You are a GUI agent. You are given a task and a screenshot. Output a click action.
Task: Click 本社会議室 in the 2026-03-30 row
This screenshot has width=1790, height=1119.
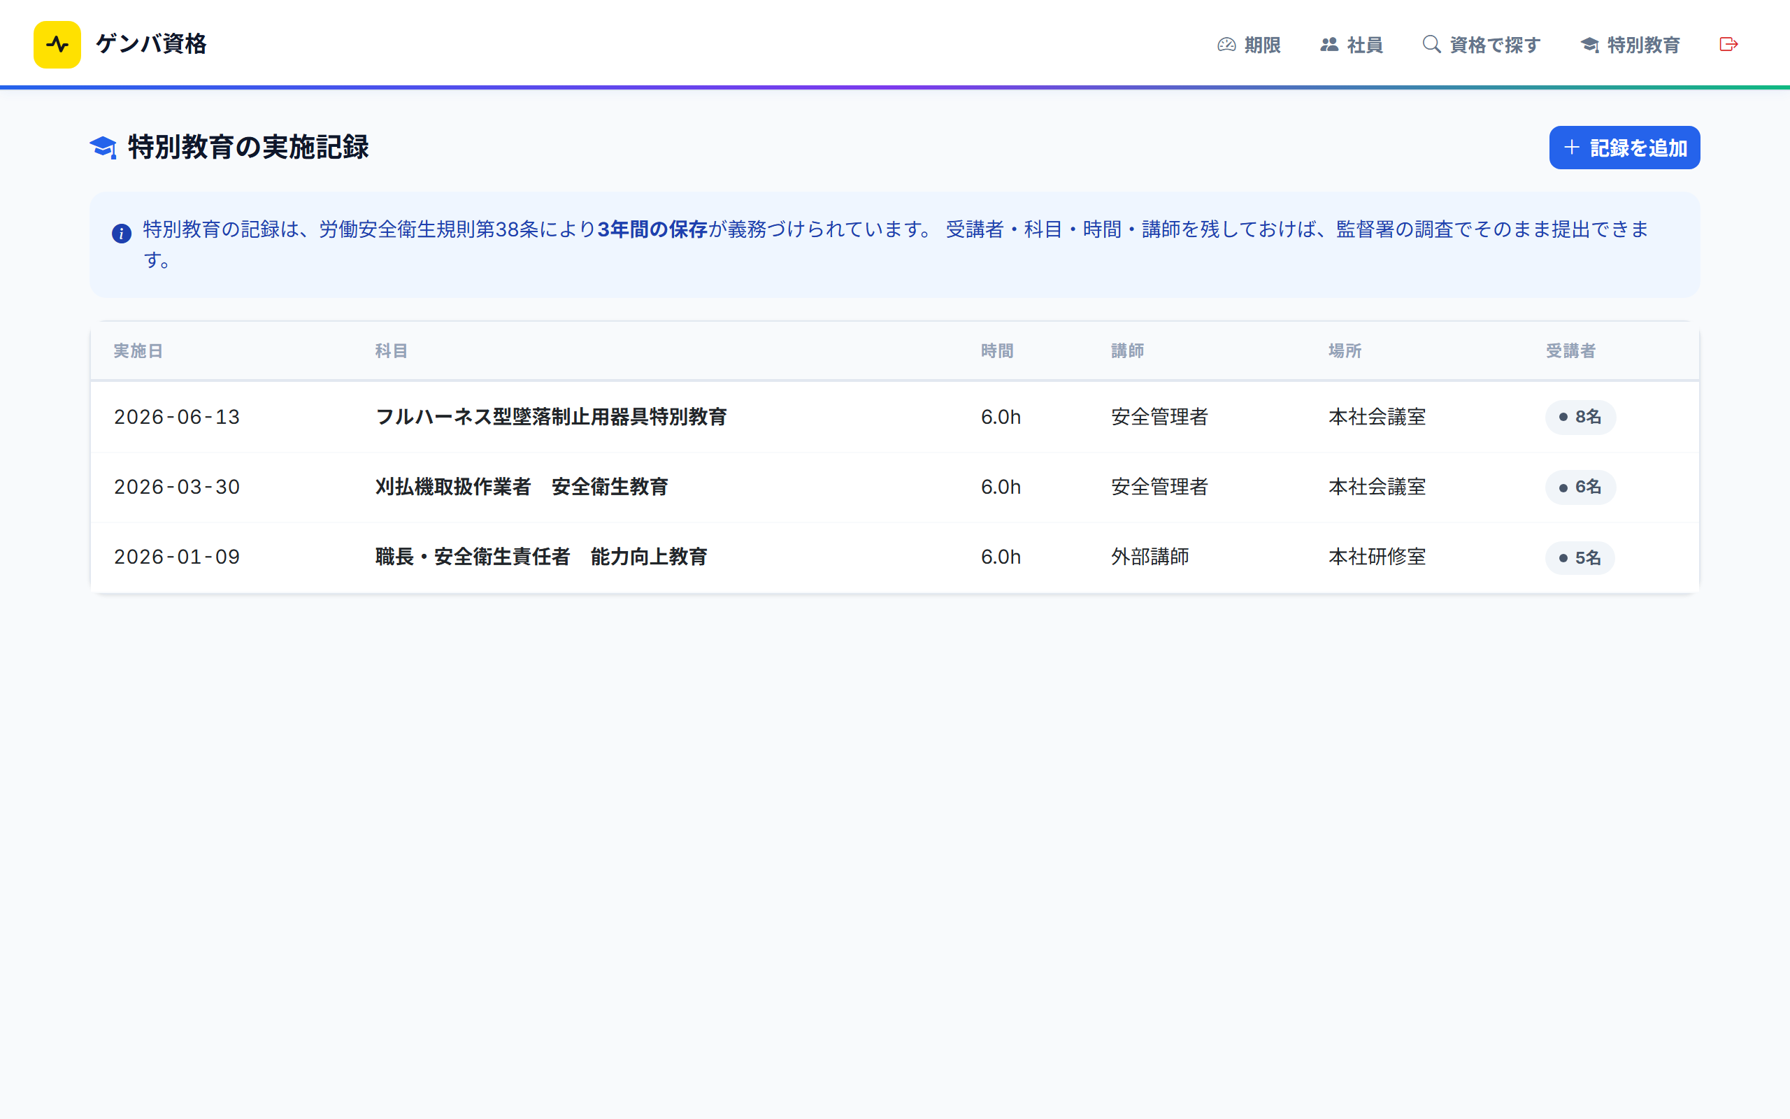point(1377,487)
